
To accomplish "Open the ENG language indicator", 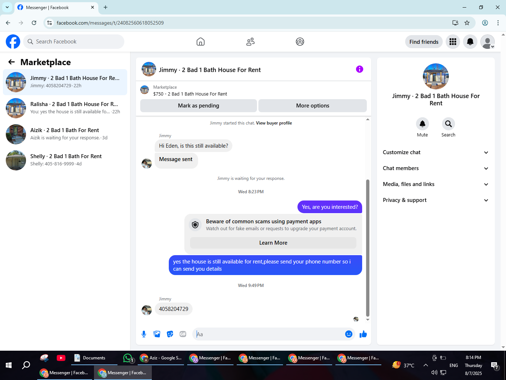I will [x=454, y=366].
